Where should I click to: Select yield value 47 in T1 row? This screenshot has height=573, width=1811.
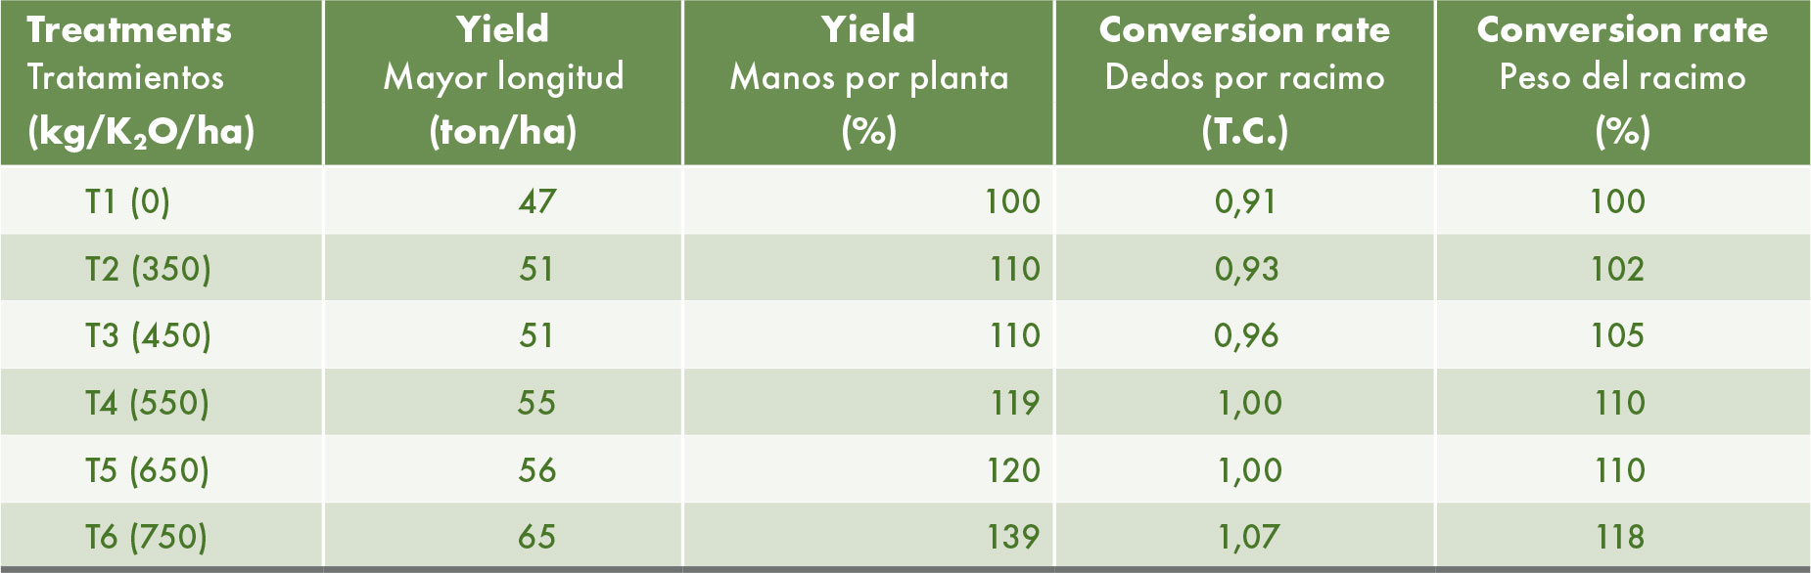[x=537, y=201]
